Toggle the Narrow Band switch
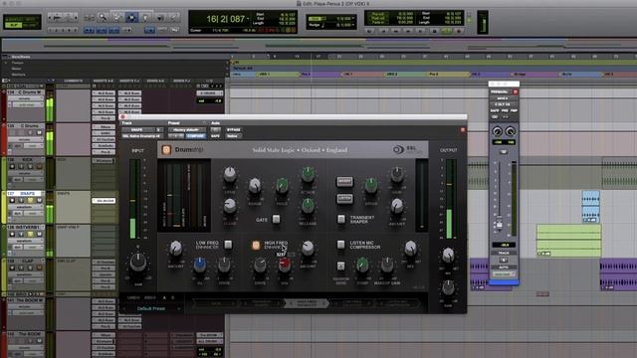The height and width of the screenshot is (358, 637). (x=340, y=266)
